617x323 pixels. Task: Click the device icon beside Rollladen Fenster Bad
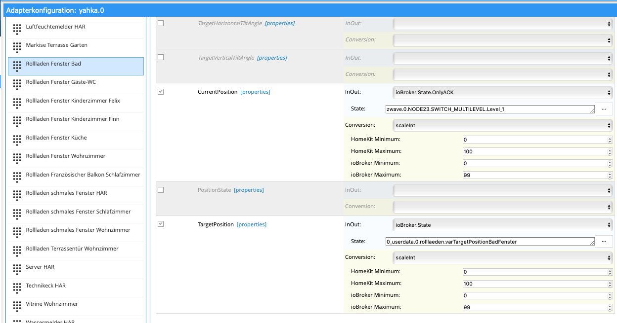(x=17, y=66)
